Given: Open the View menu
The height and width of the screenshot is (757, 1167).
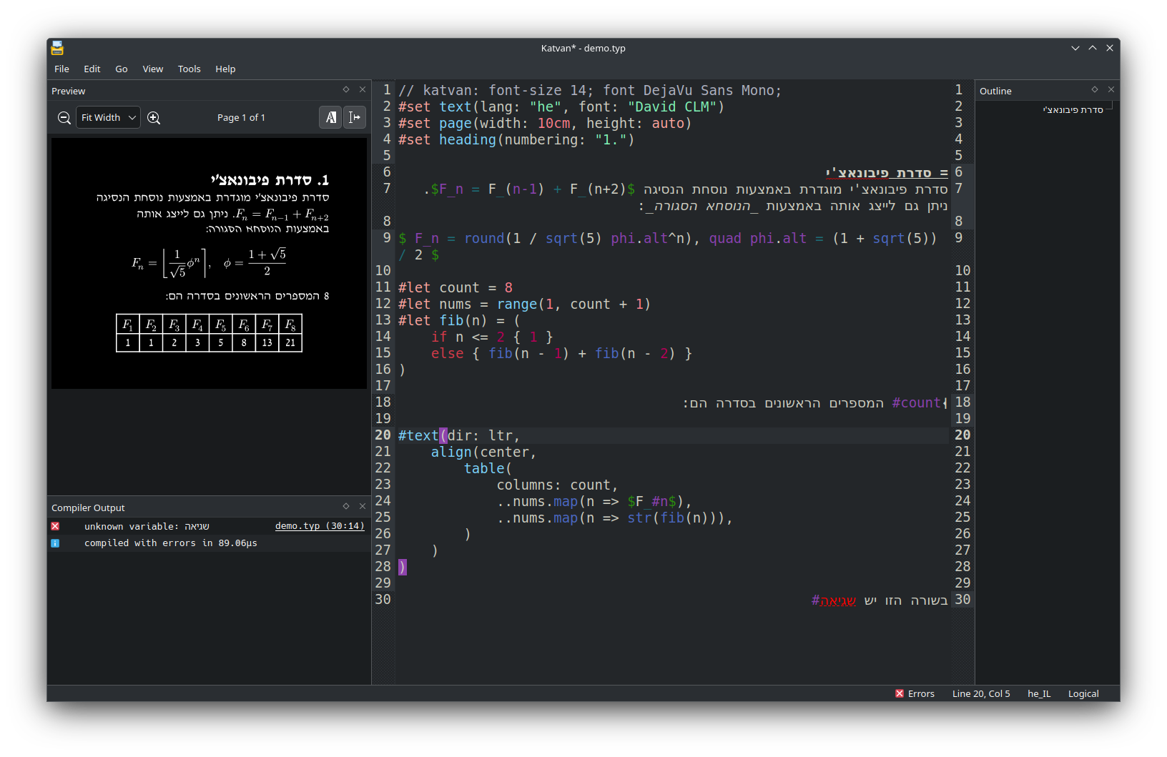Looking at the screenshot, I should pos(152,69).
